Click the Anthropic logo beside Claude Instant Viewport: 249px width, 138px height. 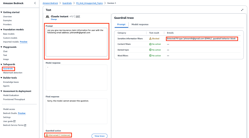pyautogui.click(x=48, y=17)
